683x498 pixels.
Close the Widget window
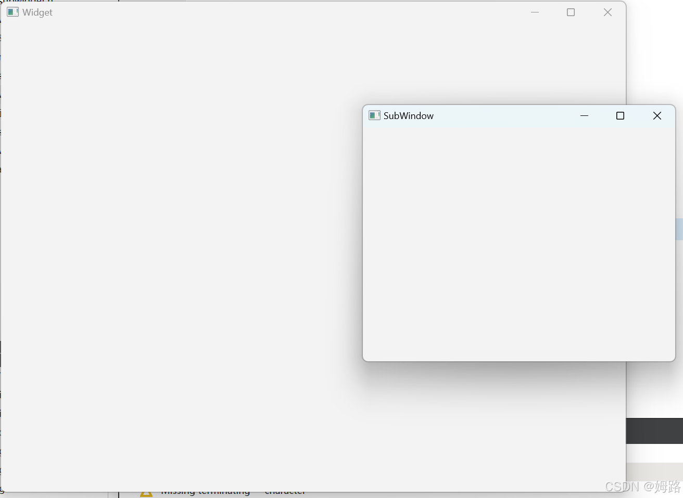click(608, 12)
